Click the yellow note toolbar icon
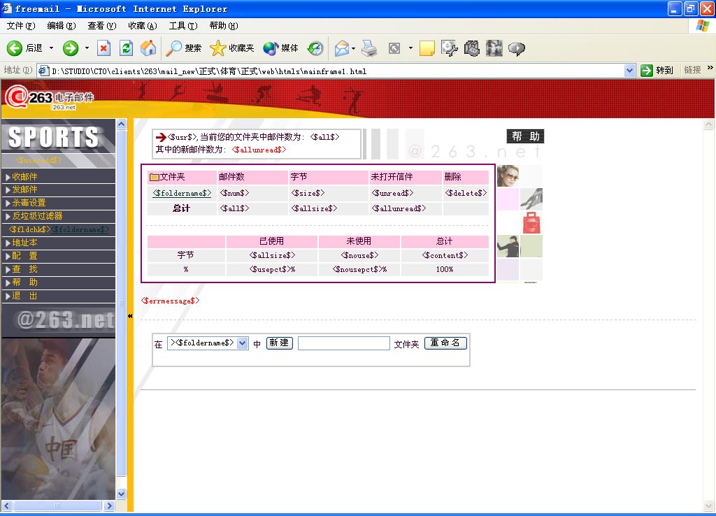 point(427,48)
